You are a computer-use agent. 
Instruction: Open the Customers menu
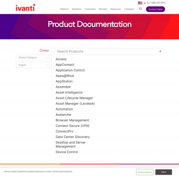90,9
